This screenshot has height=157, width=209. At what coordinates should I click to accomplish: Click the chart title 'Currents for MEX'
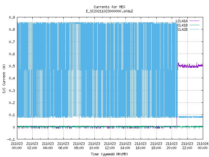[x=109, y=7]
